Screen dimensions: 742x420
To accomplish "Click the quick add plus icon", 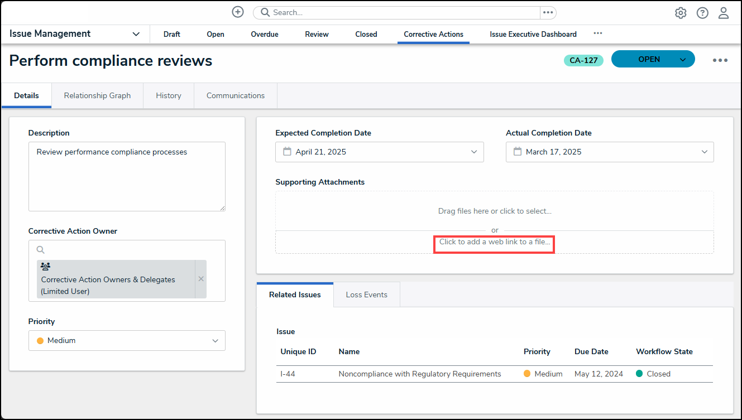I will click(x=238, y=12).
